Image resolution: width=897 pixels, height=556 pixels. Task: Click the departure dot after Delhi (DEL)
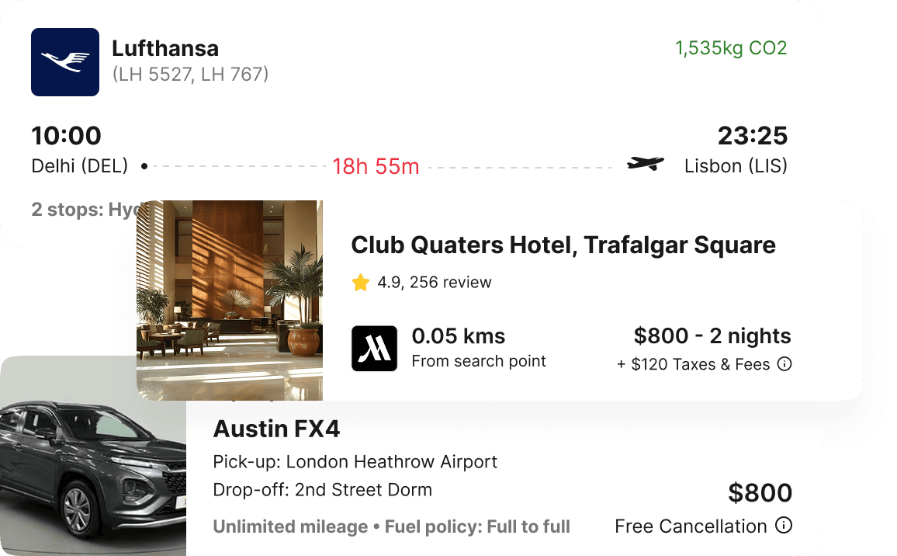tap(144, 166)
